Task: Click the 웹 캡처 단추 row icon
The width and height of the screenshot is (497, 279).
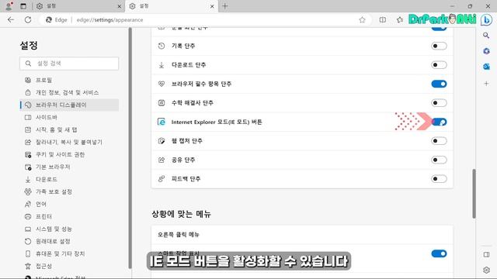Action: click(x=162, y=141)
